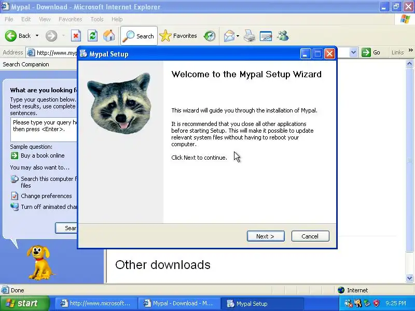Open the Windows Start button
The width and height of the screenshot is (415, 311).
24,303
